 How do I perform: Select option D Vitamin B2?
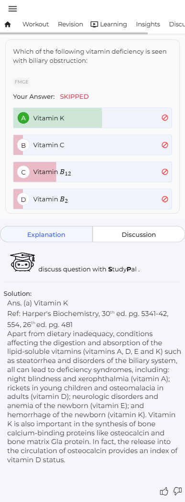[93, 199]
